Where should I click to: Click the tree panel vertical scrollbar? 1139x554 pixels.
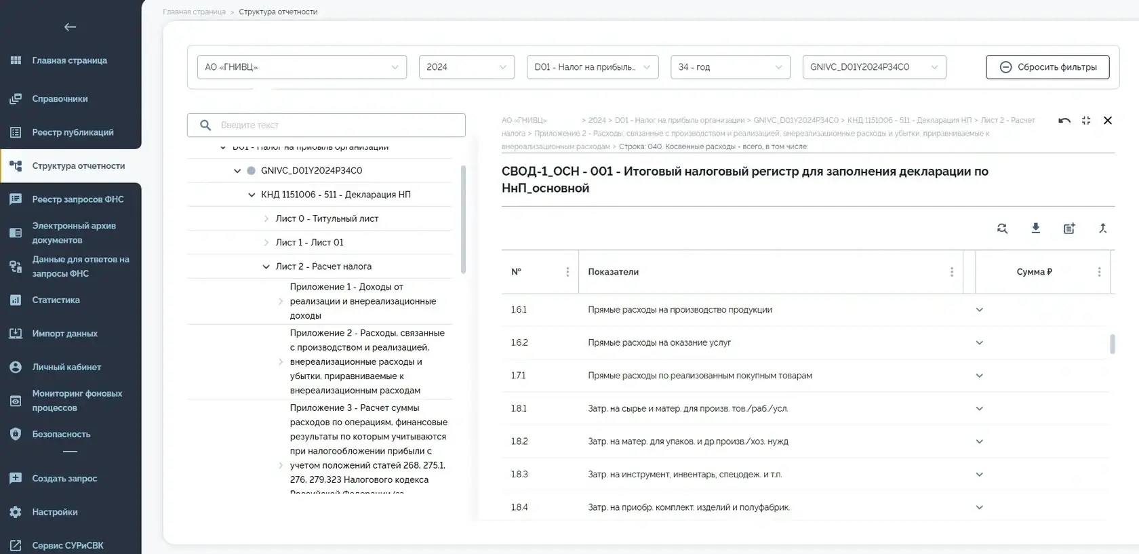(x=464, y=220)
